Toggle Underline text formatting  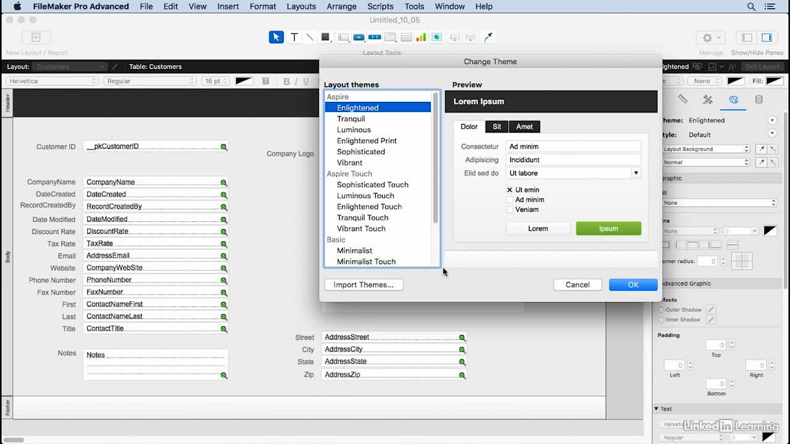[306, 81]
